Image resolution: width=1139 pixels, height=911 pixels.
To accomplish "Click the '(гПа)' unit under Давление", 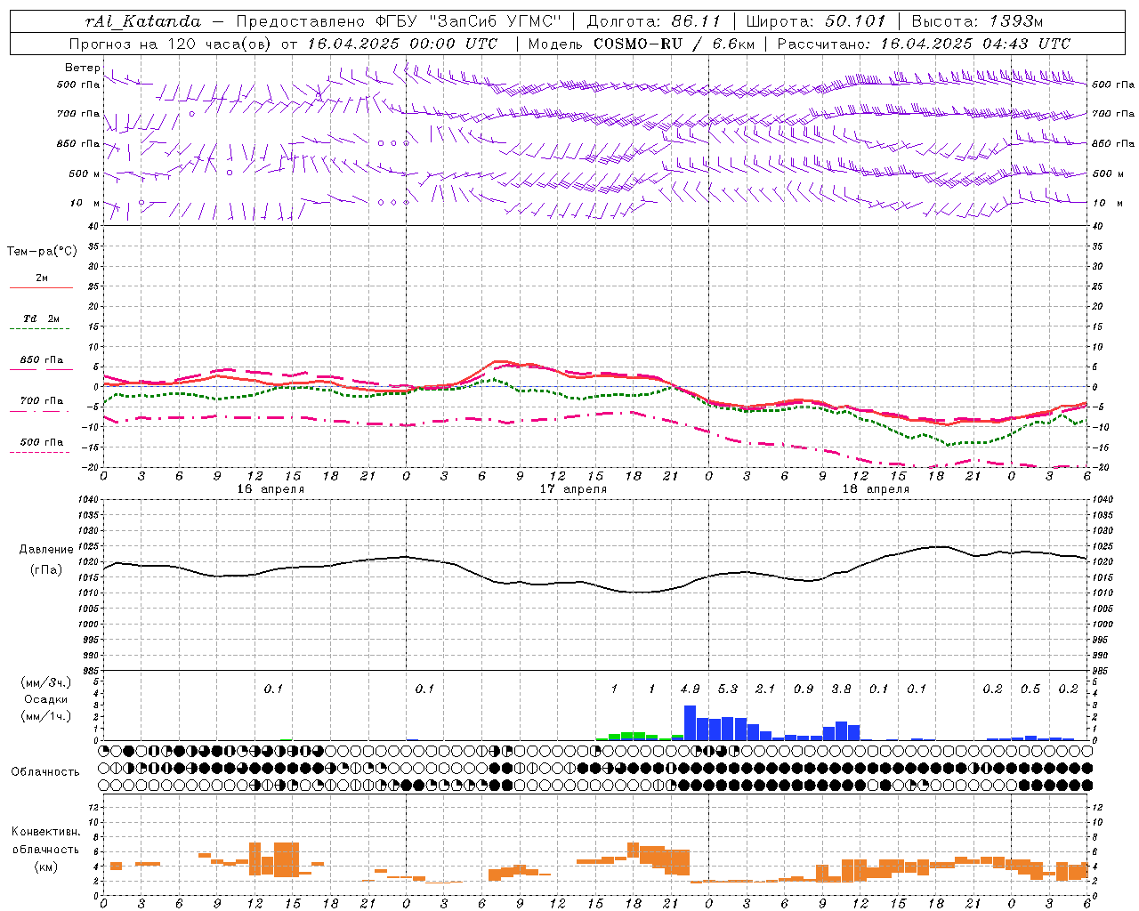I will click(46, 569).
